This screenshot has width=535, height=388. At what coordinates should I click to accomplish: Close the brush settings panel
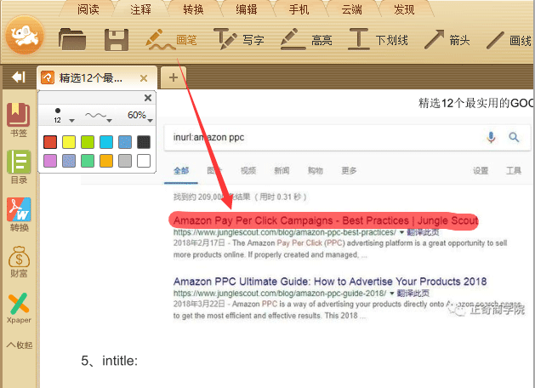(x=148, y=98)
